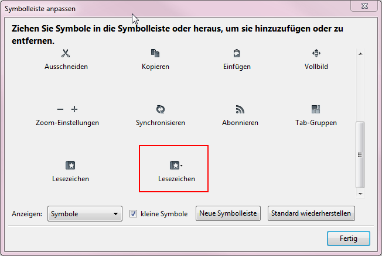Click the zoom out minus icon
382x256 pixels.
pos(60,109)
